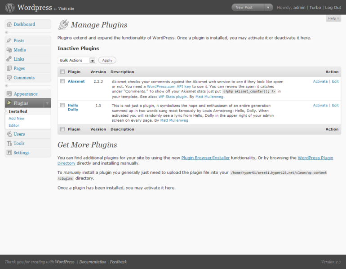The image size is (346, 269).
Task: Open the Dashboard house icon
Action: click(9, 24)
